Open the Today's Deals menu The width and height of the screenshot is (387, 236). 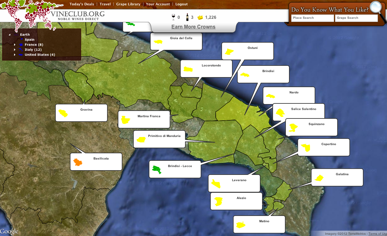[x=82, y=4]
